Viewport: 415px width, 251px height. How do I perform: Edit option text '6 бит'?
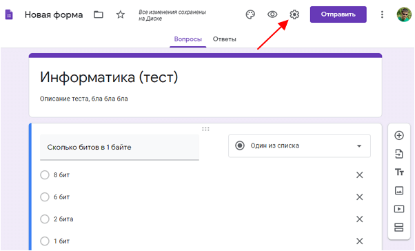click(61, 197)
